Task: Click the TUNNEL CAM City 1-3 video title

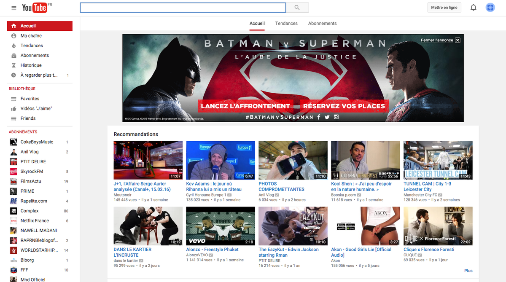Action: point(427,187)
